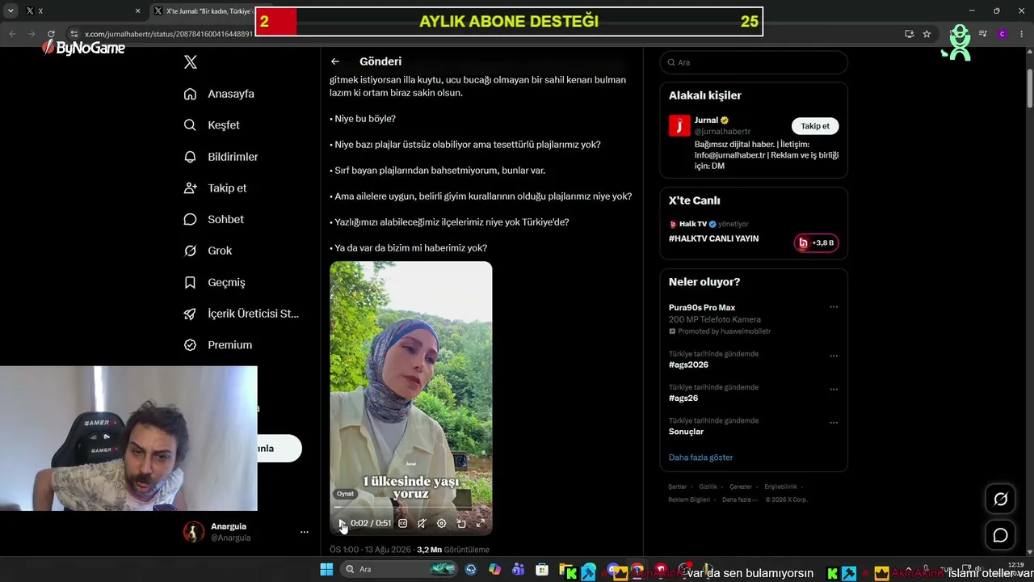Unmute the video sound
This screenshot has width=1034, height=582.
[422, 523]
